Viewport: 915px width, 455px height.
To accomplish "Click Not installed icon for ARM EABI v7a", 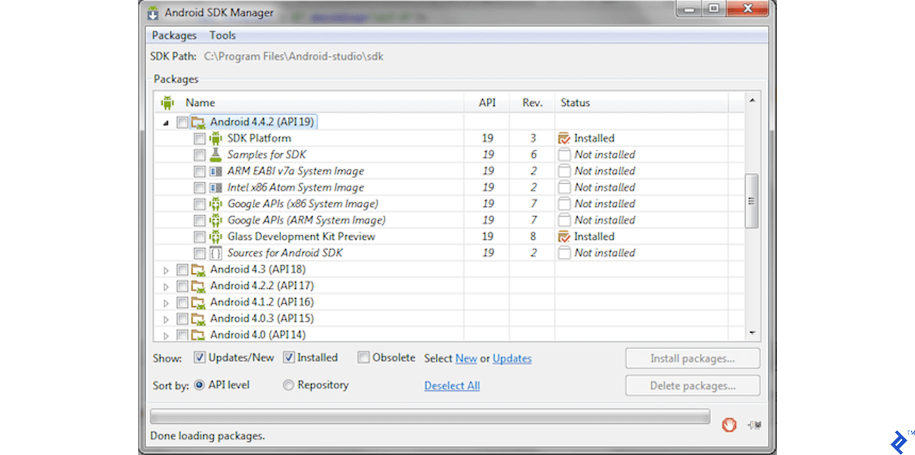I will click(564, 171).
